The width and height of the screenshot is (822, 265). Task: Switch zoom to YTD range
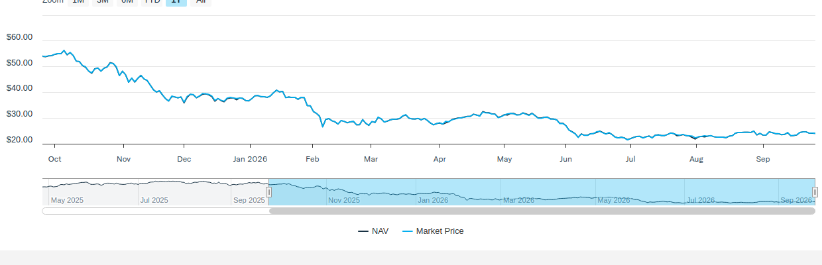click(x=152, y=2)
